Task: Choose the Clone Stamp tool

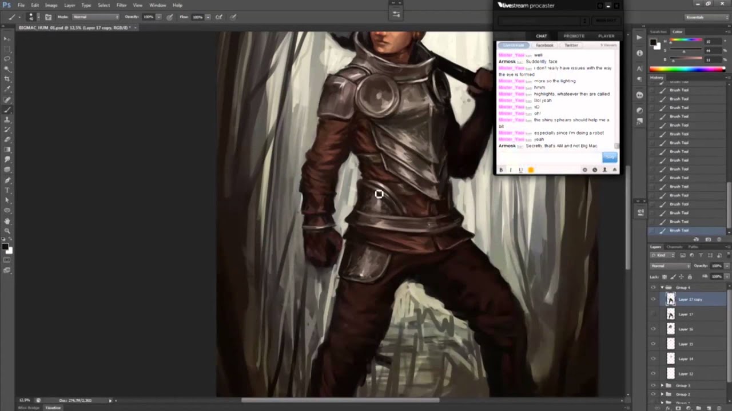Action: (x=7, y=120)
